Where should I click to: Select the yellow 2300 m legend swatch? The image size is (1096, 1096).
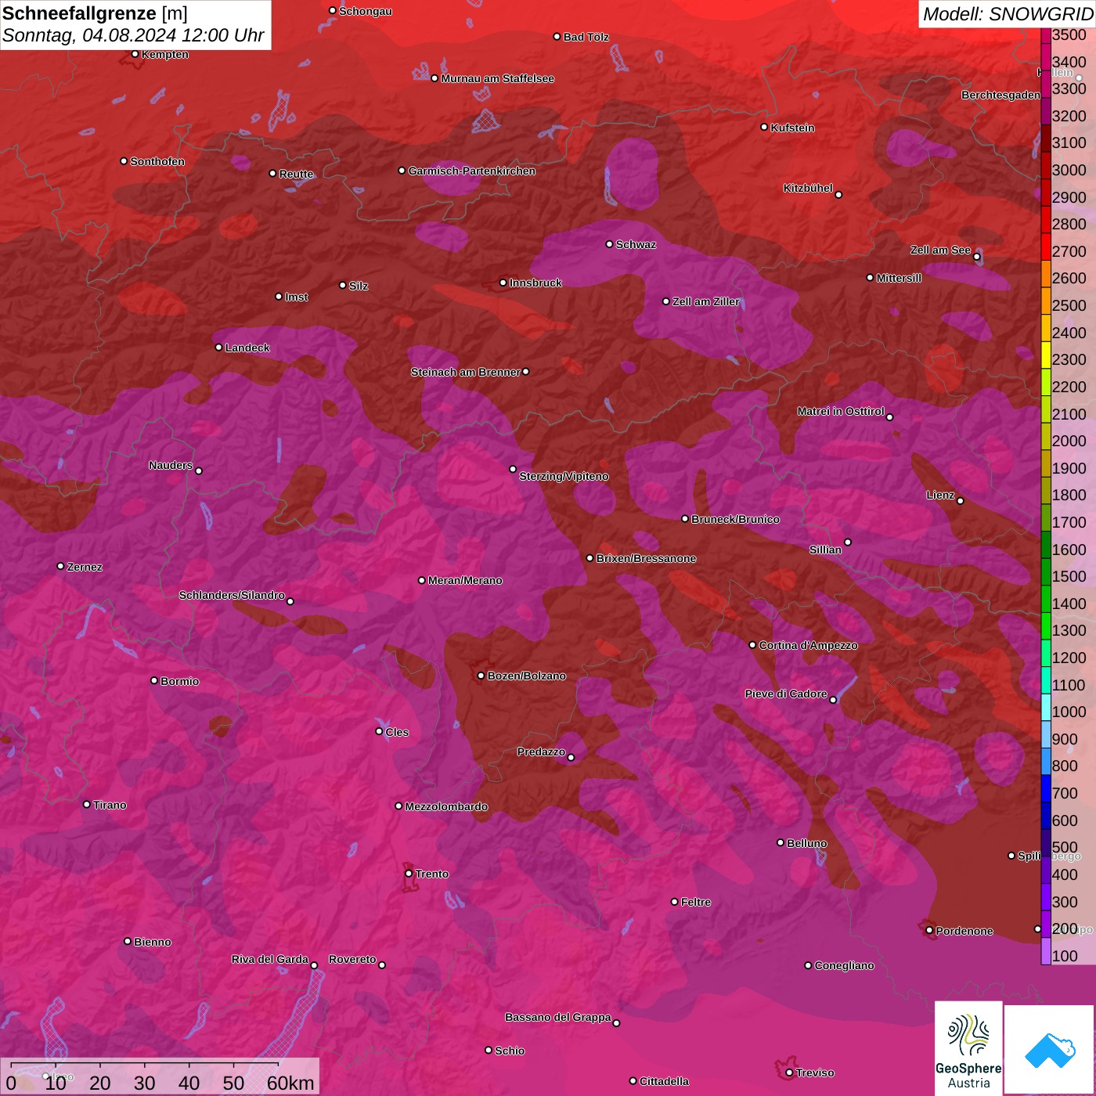pos(1046,355)
